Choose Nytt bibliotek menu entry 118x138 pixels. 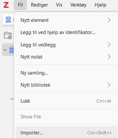coord(66,85)
